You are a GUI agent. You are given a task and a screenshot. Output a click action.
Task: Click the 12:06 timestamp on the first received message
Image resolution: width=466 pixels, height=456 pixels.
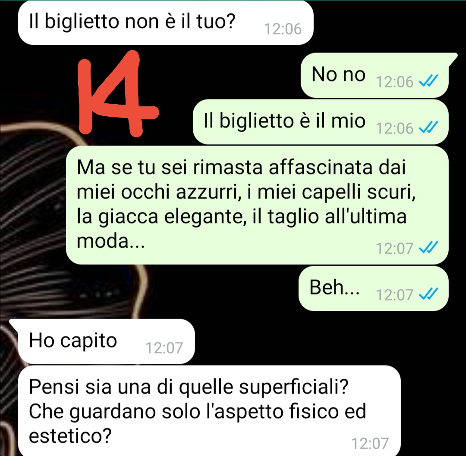pos(283,29)
